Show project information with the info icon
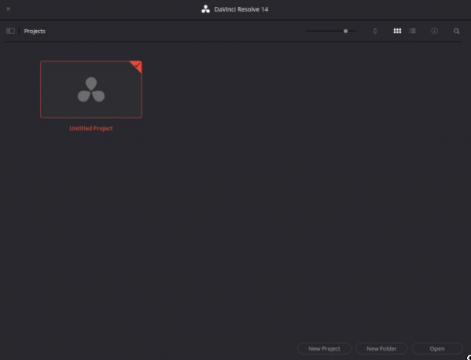 click(x=434, y=31)
